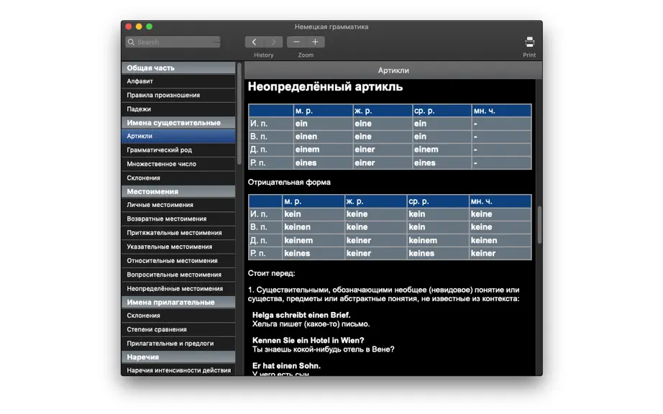Zoom in with the plus button

(x=315, y=42)
